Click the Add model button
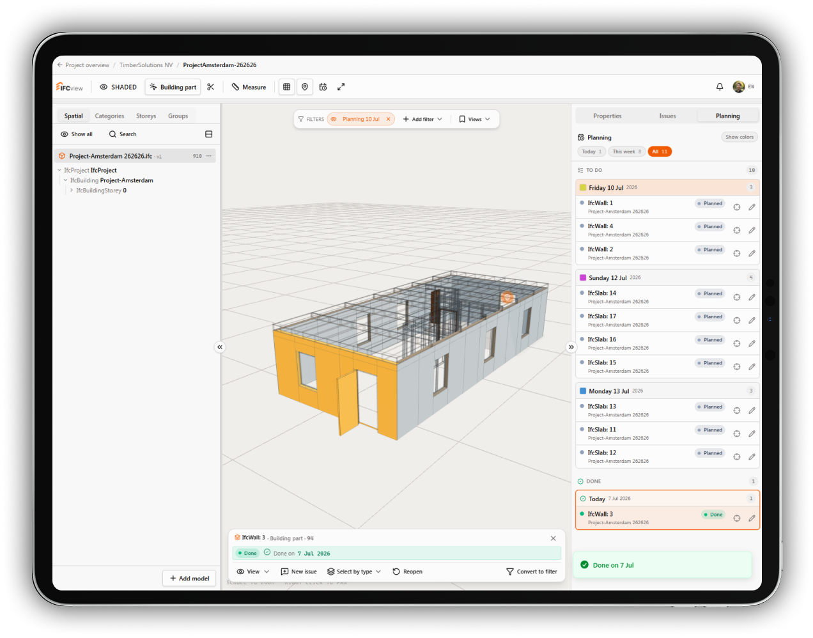The image size is (813, 638). coord(189,578)
